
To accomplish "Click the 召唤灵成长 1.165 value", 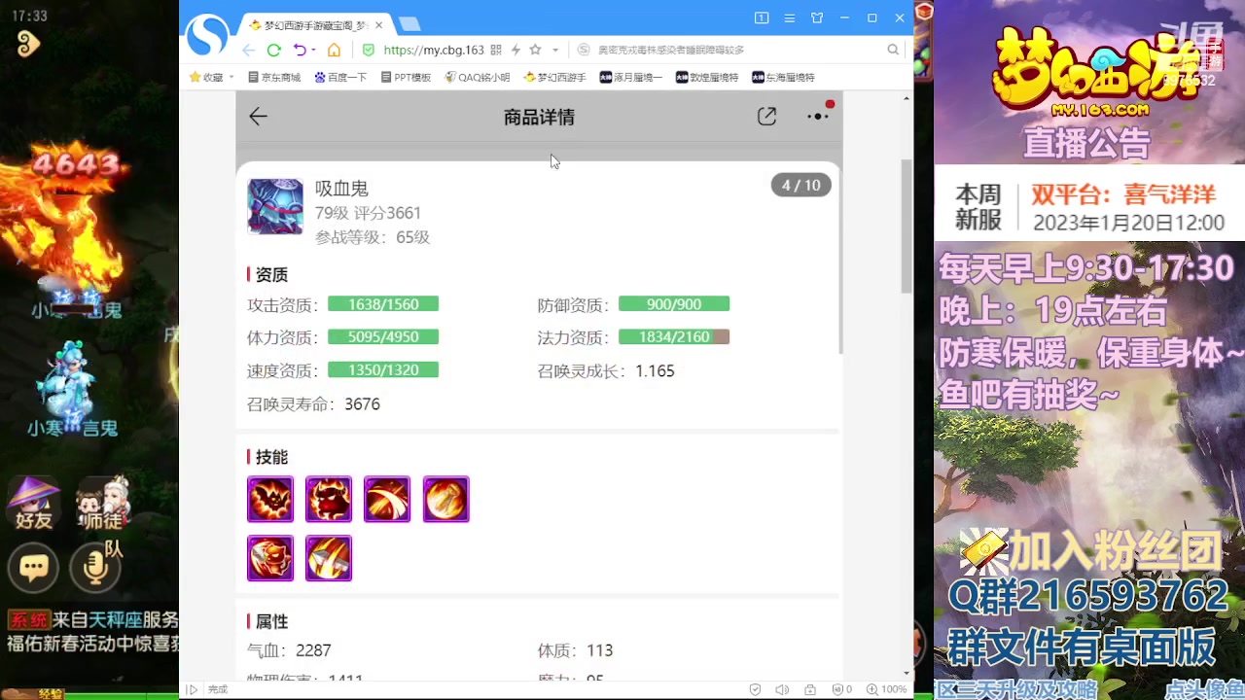I will pyautogui.click(x=655, y=371).
